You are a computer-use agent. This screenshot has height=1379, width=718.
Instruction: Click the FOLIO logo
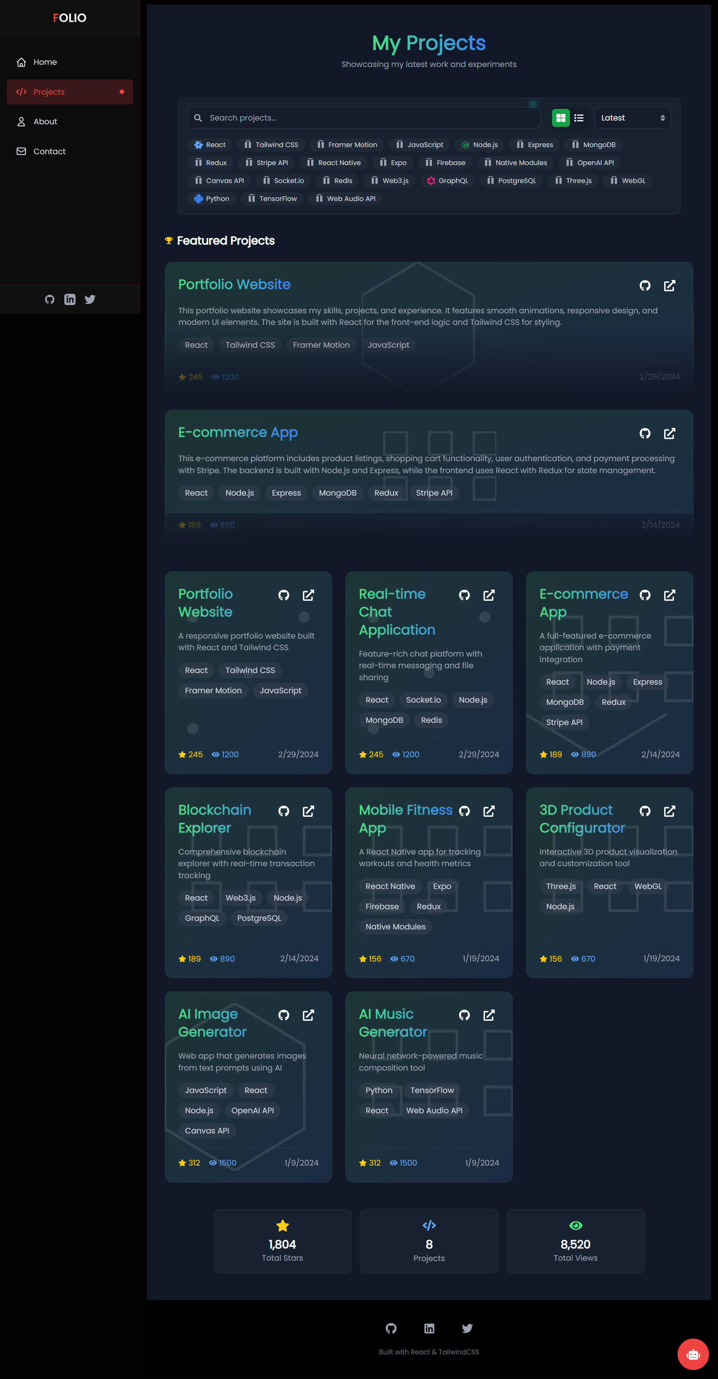[70, 18]
